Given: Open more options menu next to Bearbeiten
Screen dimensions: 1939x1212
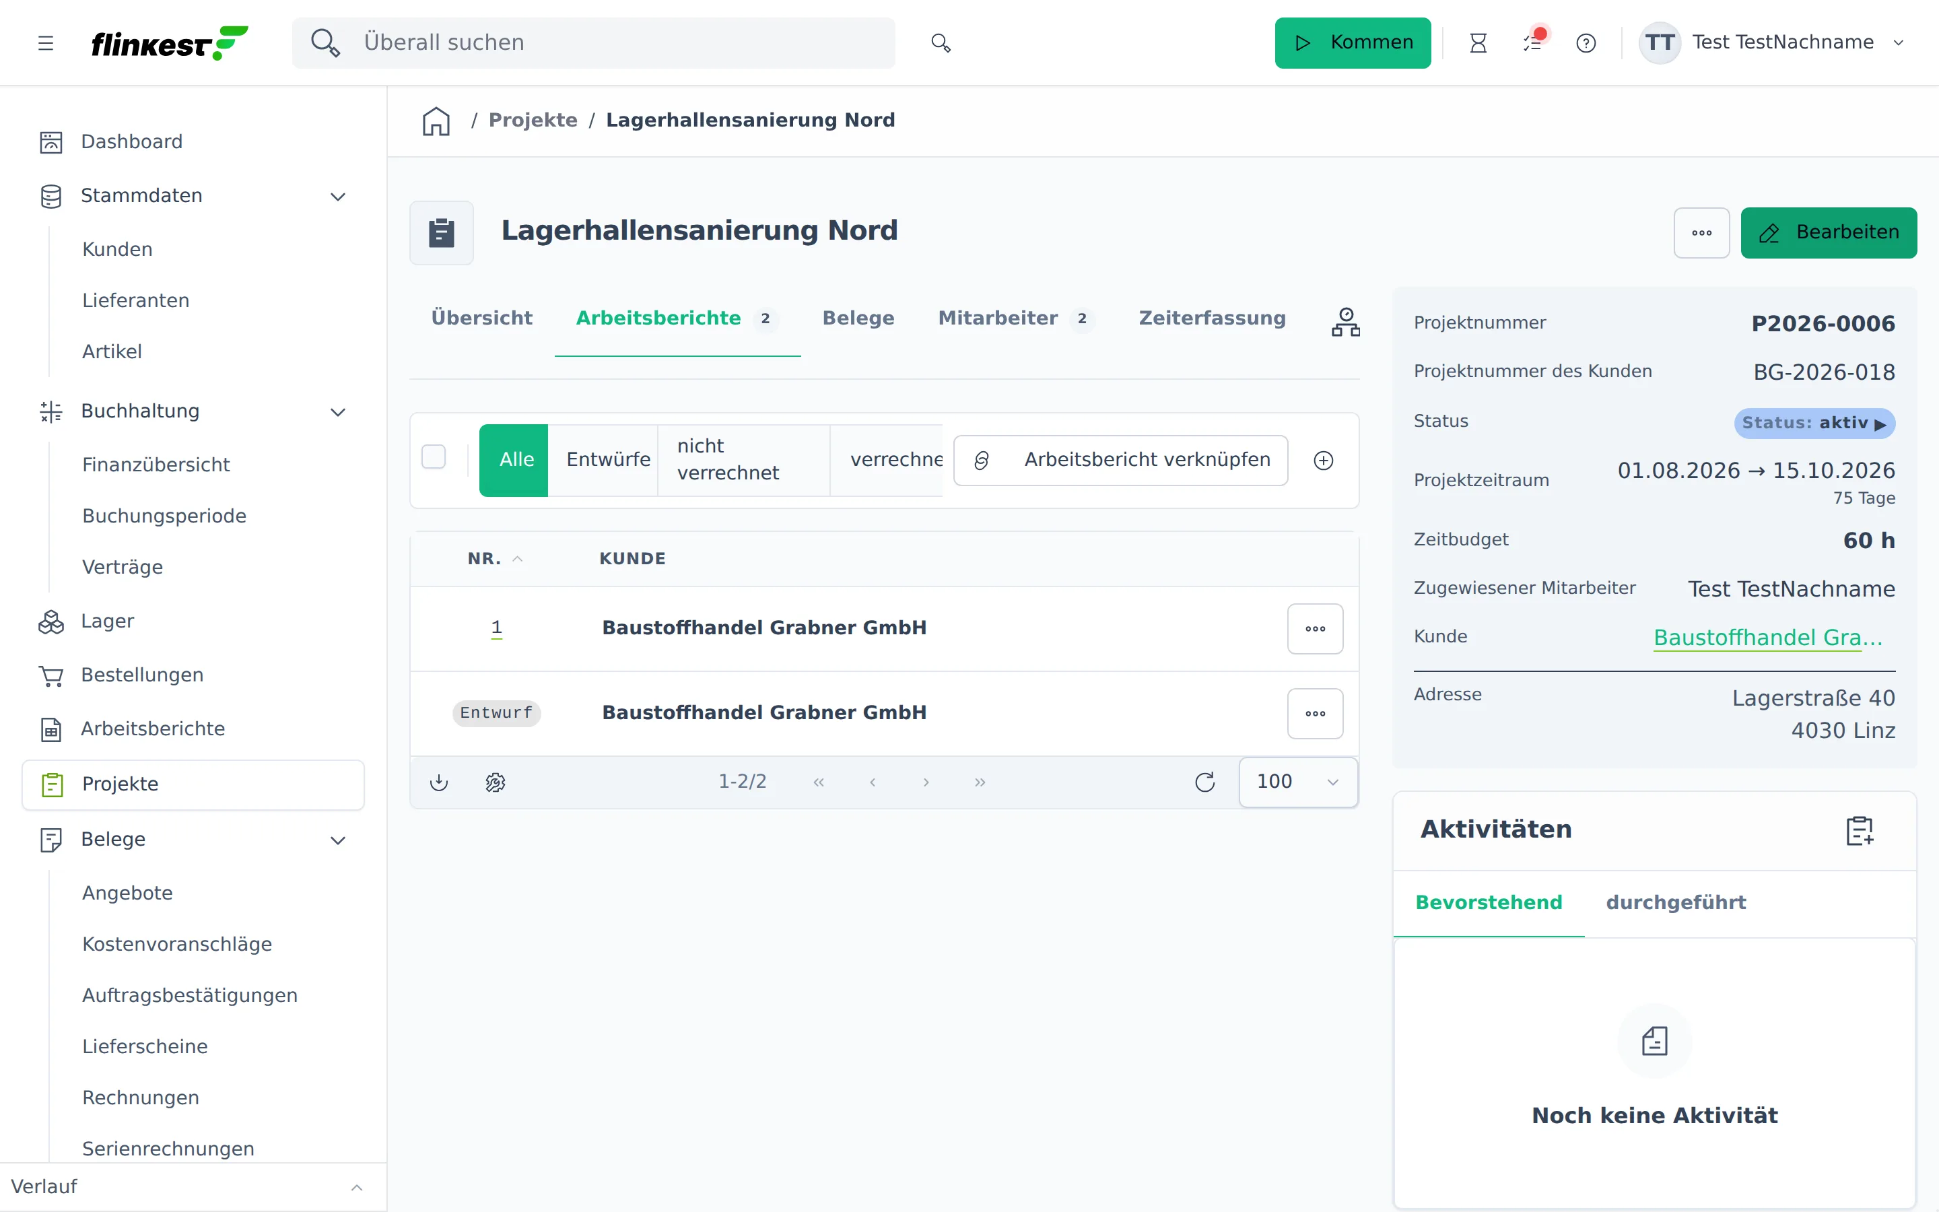Looking at the screenshot, I should 1701,233.
